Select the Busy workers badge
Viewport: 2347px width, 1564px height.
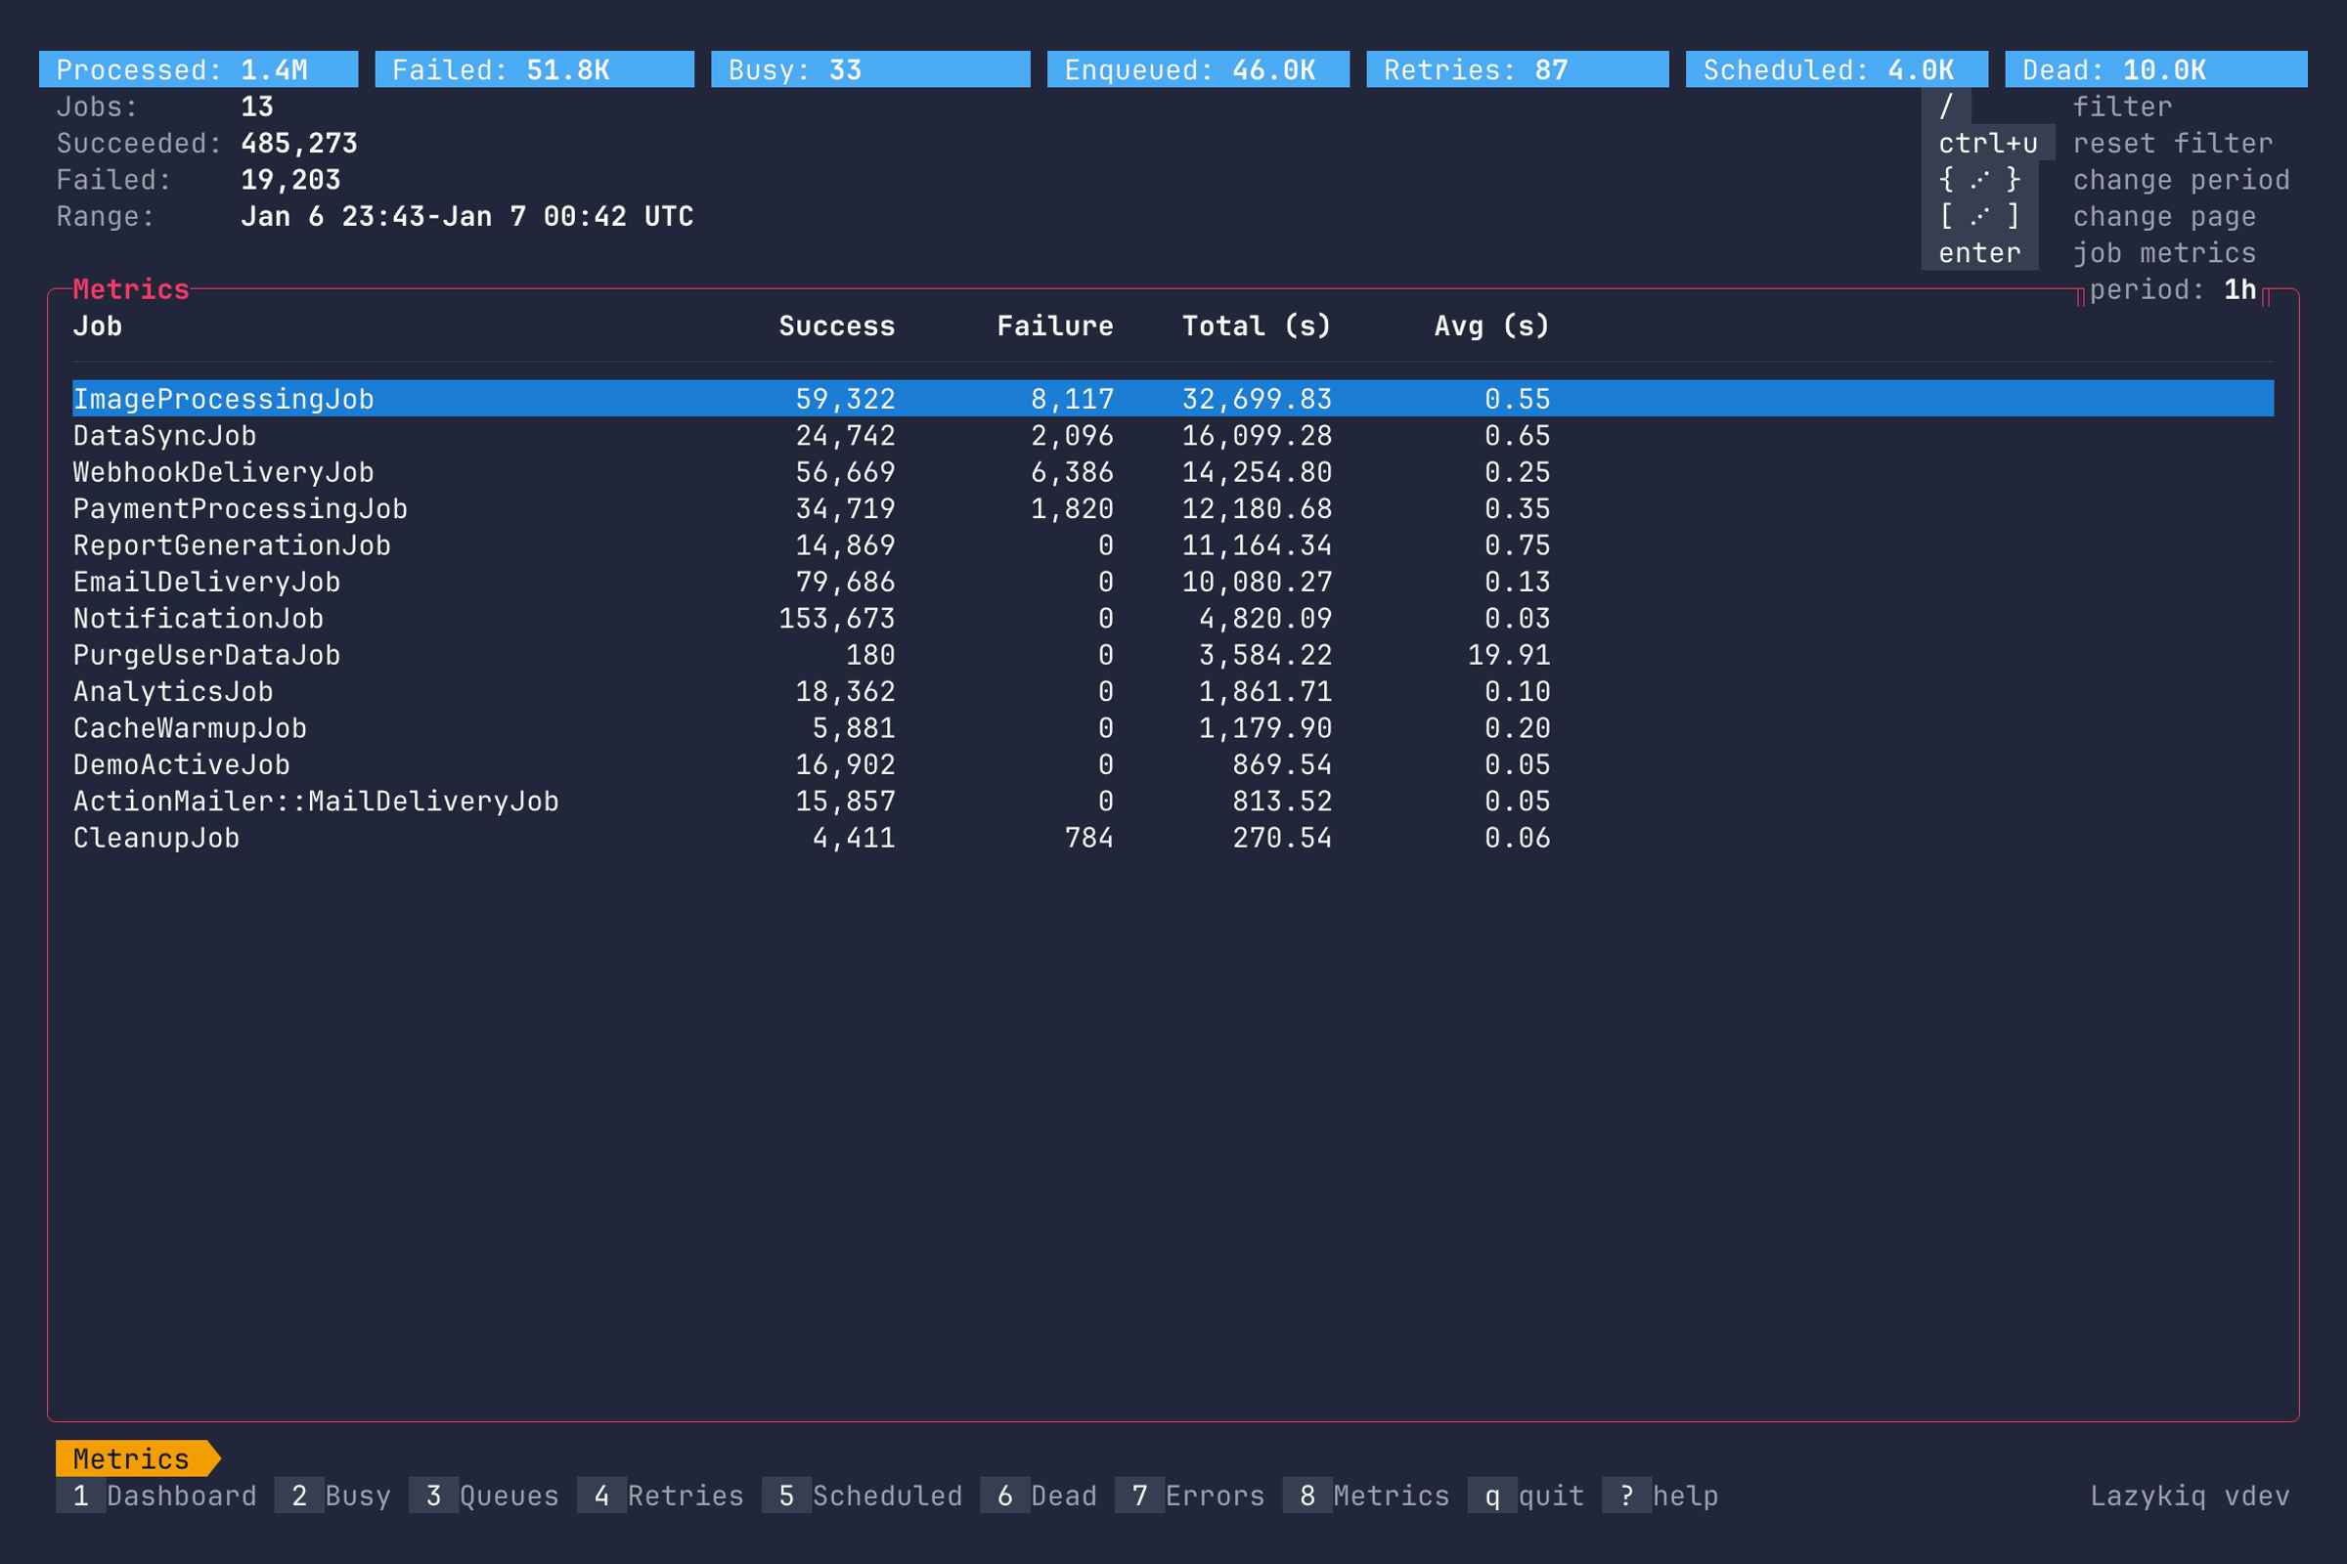869,68
